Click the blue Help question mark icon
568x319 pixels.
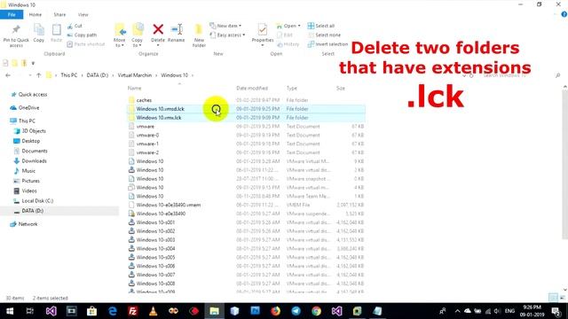pyautogui.click(x=564, y=14)
